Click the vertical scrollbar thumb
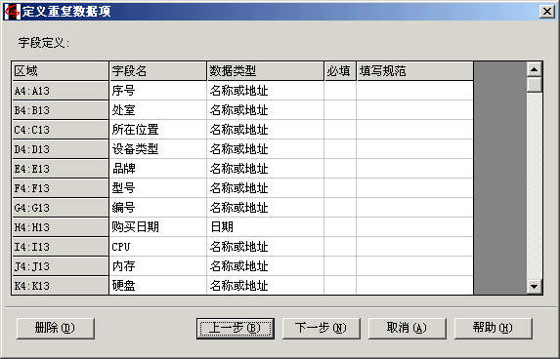Image resolution: width=560 pixels, height=359 pixels. click(535, 85)
